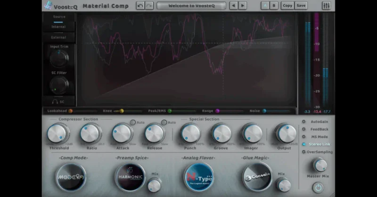The height and width of the screenshot is (197, 377).
Task: Click the Master Mix knob
Action: (320, 165)
